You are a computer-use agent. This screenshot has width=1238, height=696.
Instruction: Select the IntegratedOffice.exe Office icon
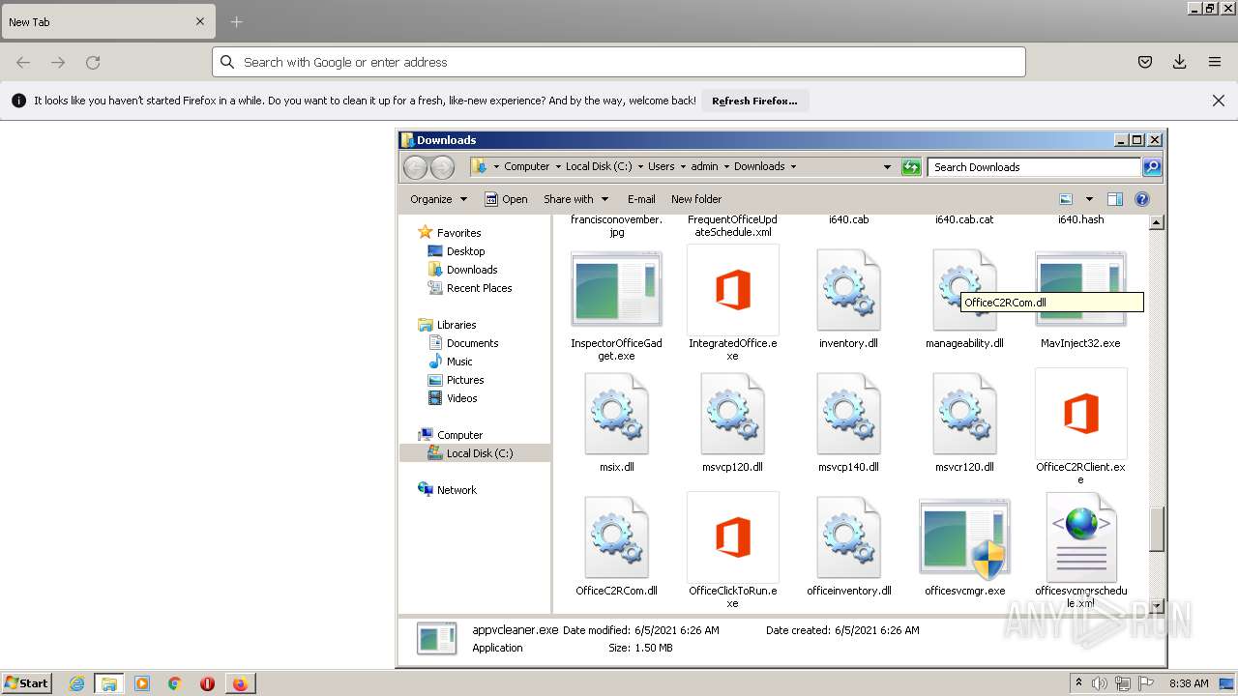click(x=732, y=290)
